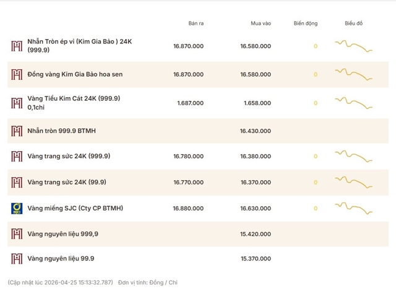
Task: Select the Biến động column header
Action: [306, 24]
